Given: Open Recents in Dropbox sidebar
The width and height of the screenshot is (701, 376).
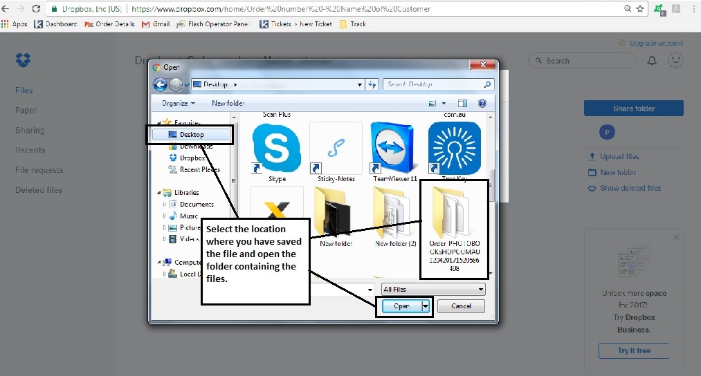Looking at the screenshot, I should click(x=30, y=150).
